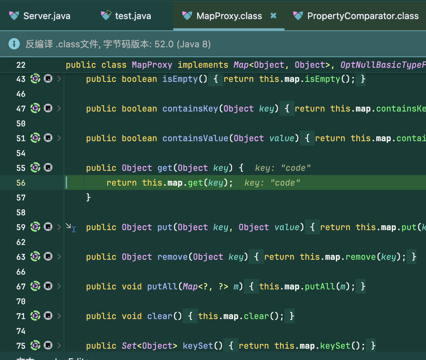Click the green implements icon on line 75
The image size is (426, 360).
pyautogui.click(x=35, y=346)
